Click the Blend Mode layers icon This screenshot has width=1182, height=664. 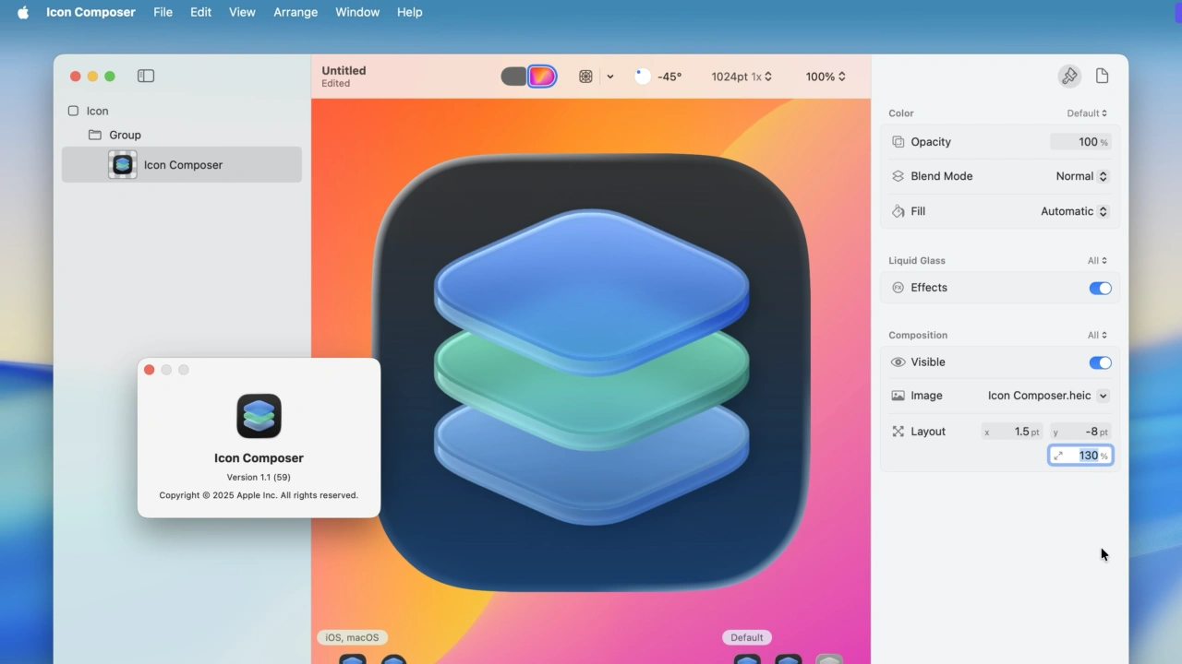[898, 176]
